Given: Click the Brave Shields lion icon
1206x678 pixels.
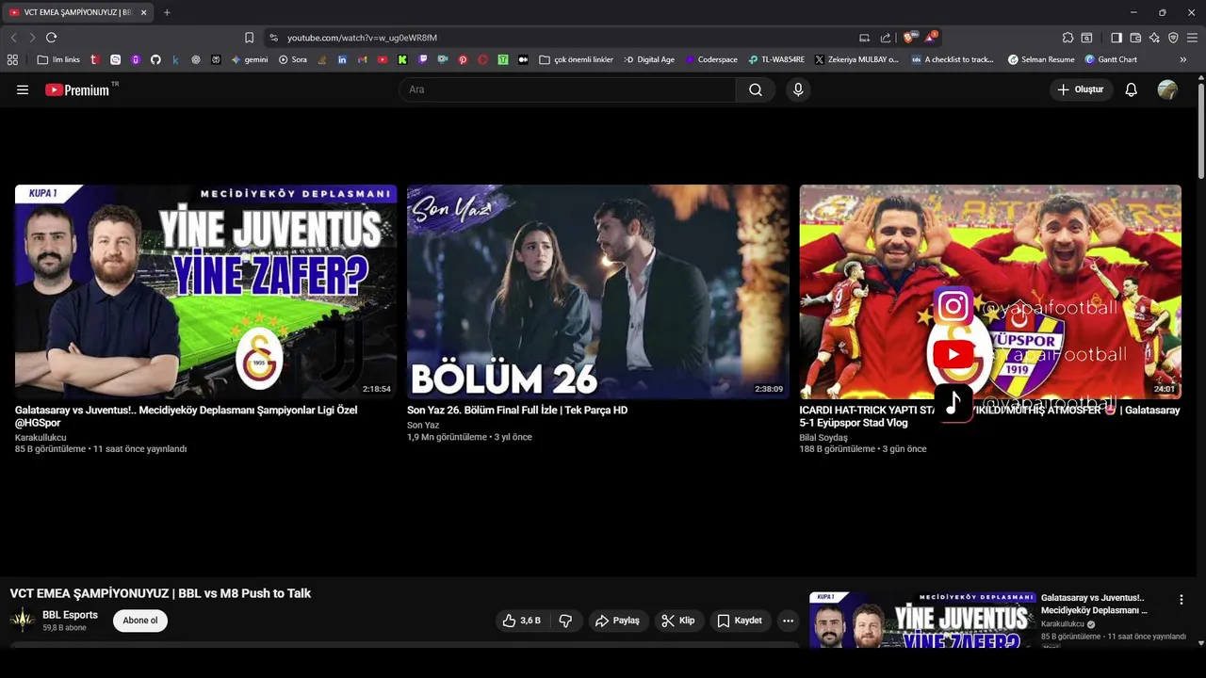Looking at the screenshot, I should (909, 38).
